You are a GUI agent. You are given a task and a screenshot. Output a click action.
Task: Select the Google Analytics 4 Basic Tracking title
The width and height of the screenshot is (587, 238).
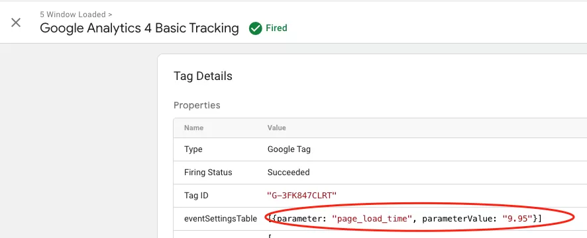[139, 28]
